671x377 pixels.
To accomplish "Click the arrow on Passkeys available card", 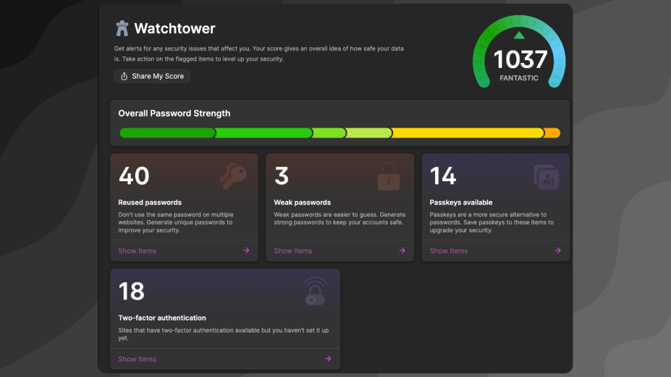I will (558, 250).
